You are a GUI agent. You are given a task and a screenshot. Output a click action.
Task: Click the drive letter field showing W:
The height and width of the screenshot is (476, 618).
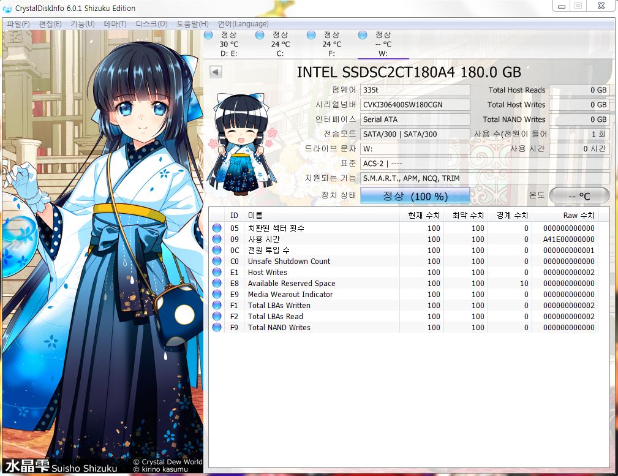415,149
